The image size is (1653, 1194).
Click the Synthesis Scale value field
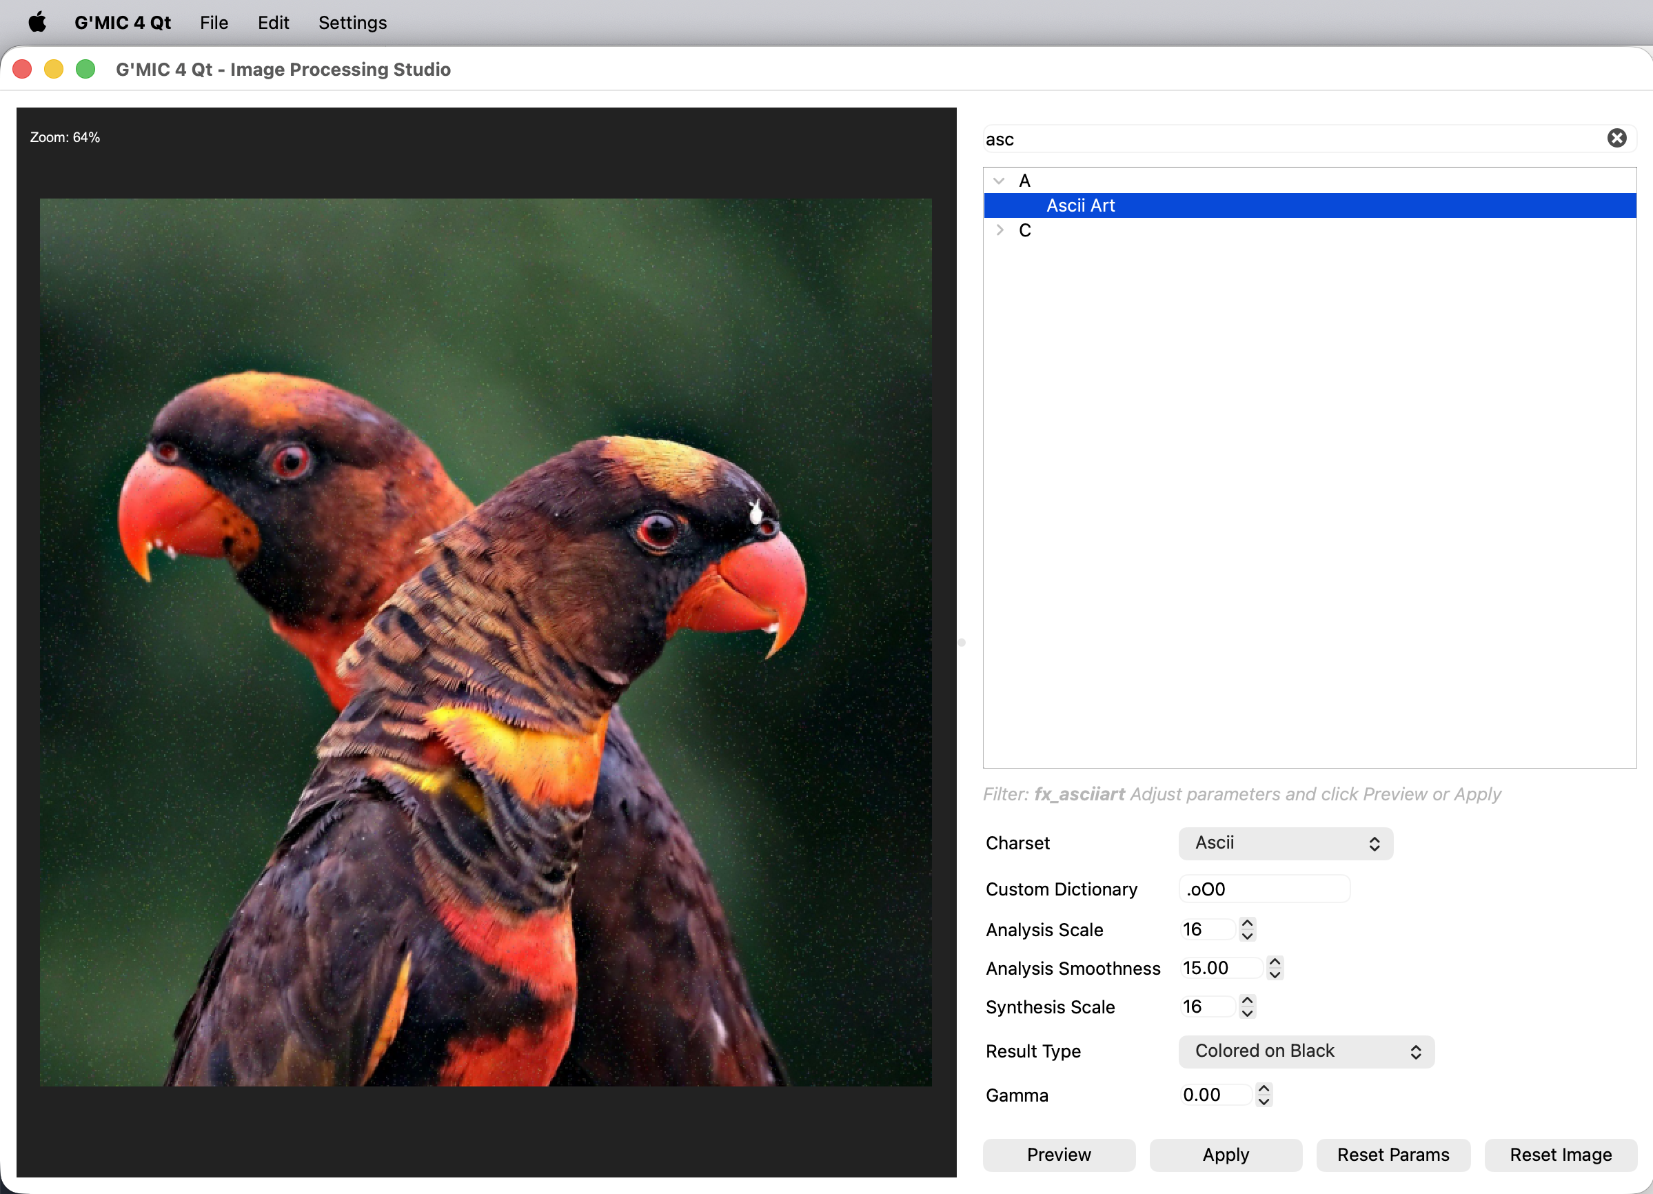[x=1208, y=1006]
